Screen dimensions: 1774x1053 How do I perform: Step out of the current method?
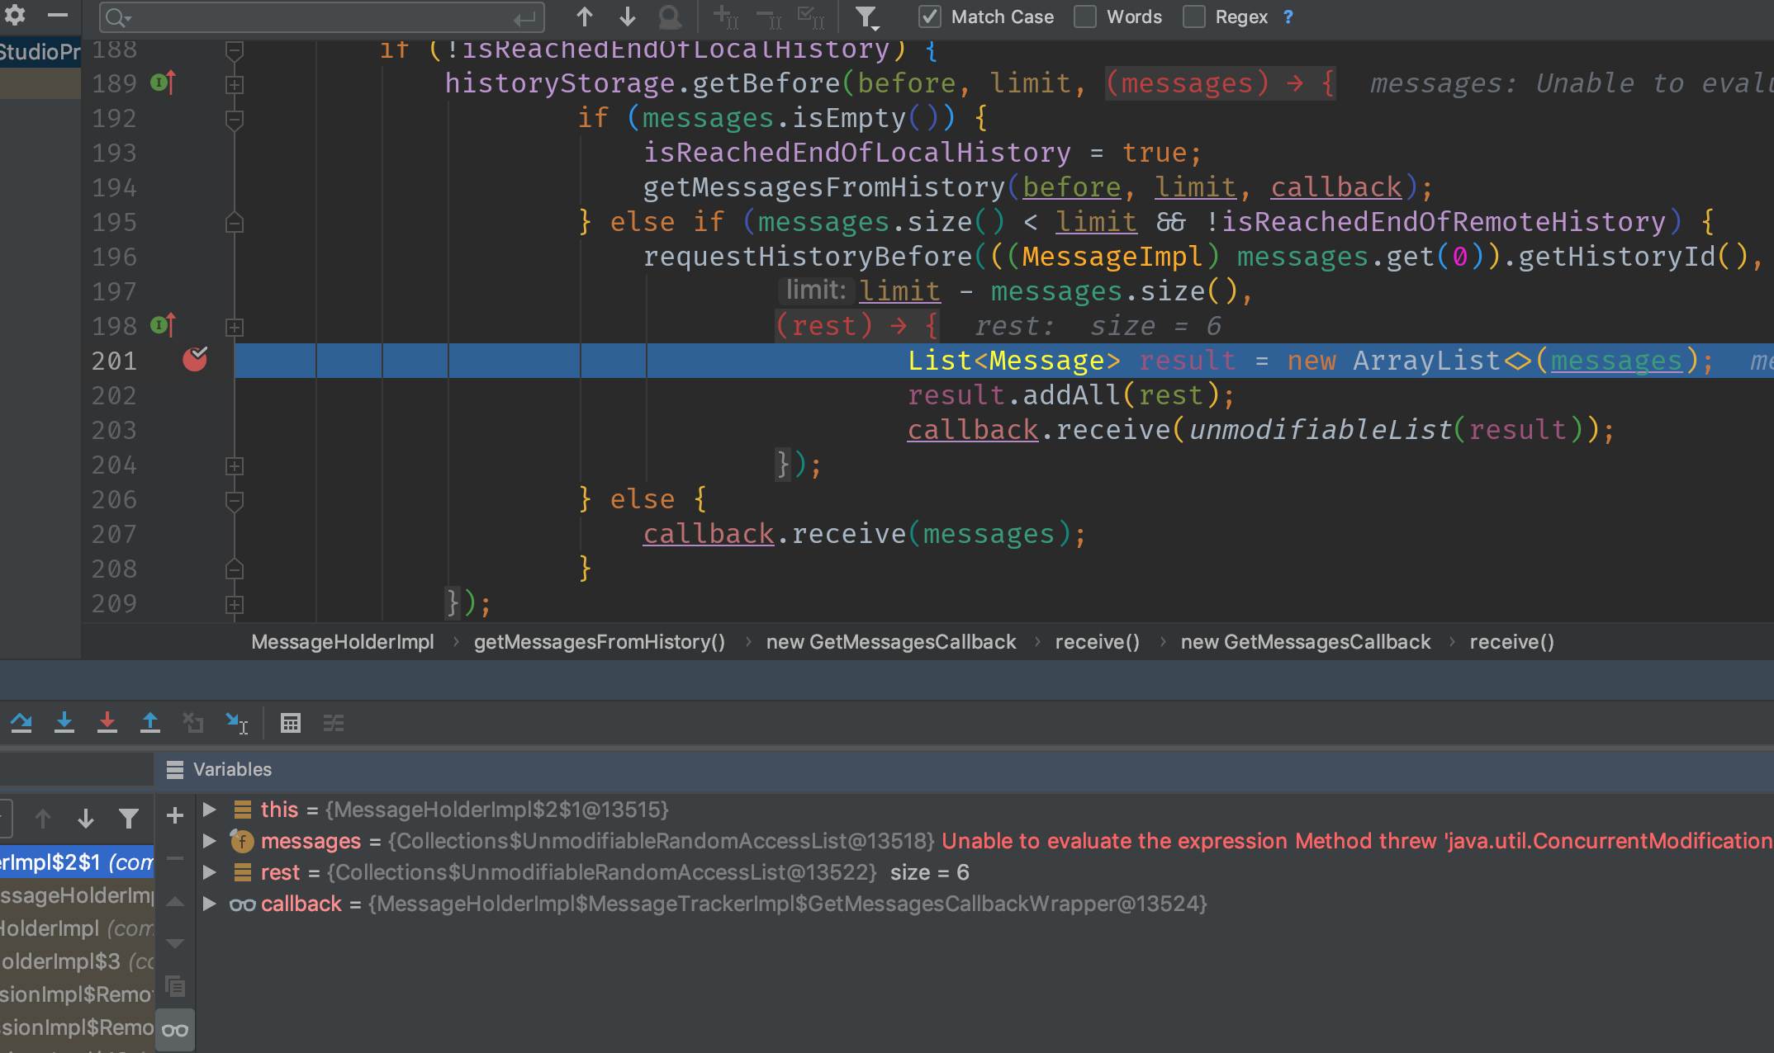[x=151, y=722]
